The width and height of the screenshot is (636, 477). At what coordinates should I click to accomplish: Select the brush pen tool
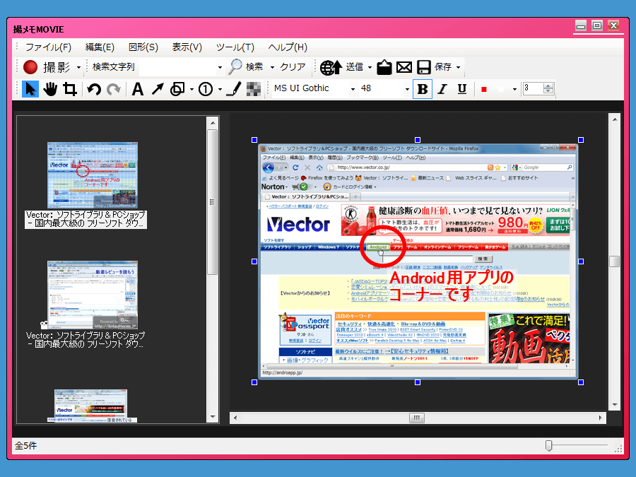[234, 89]
